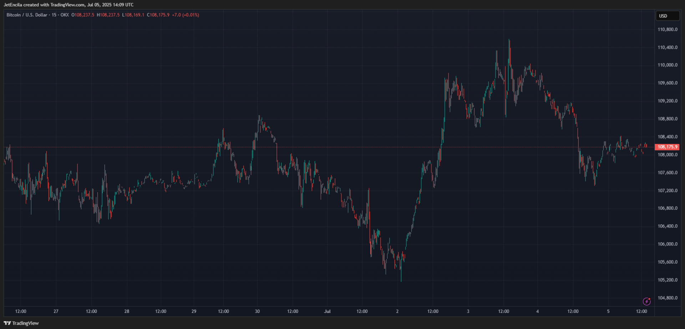Select the close value C108,175.9

158,15
